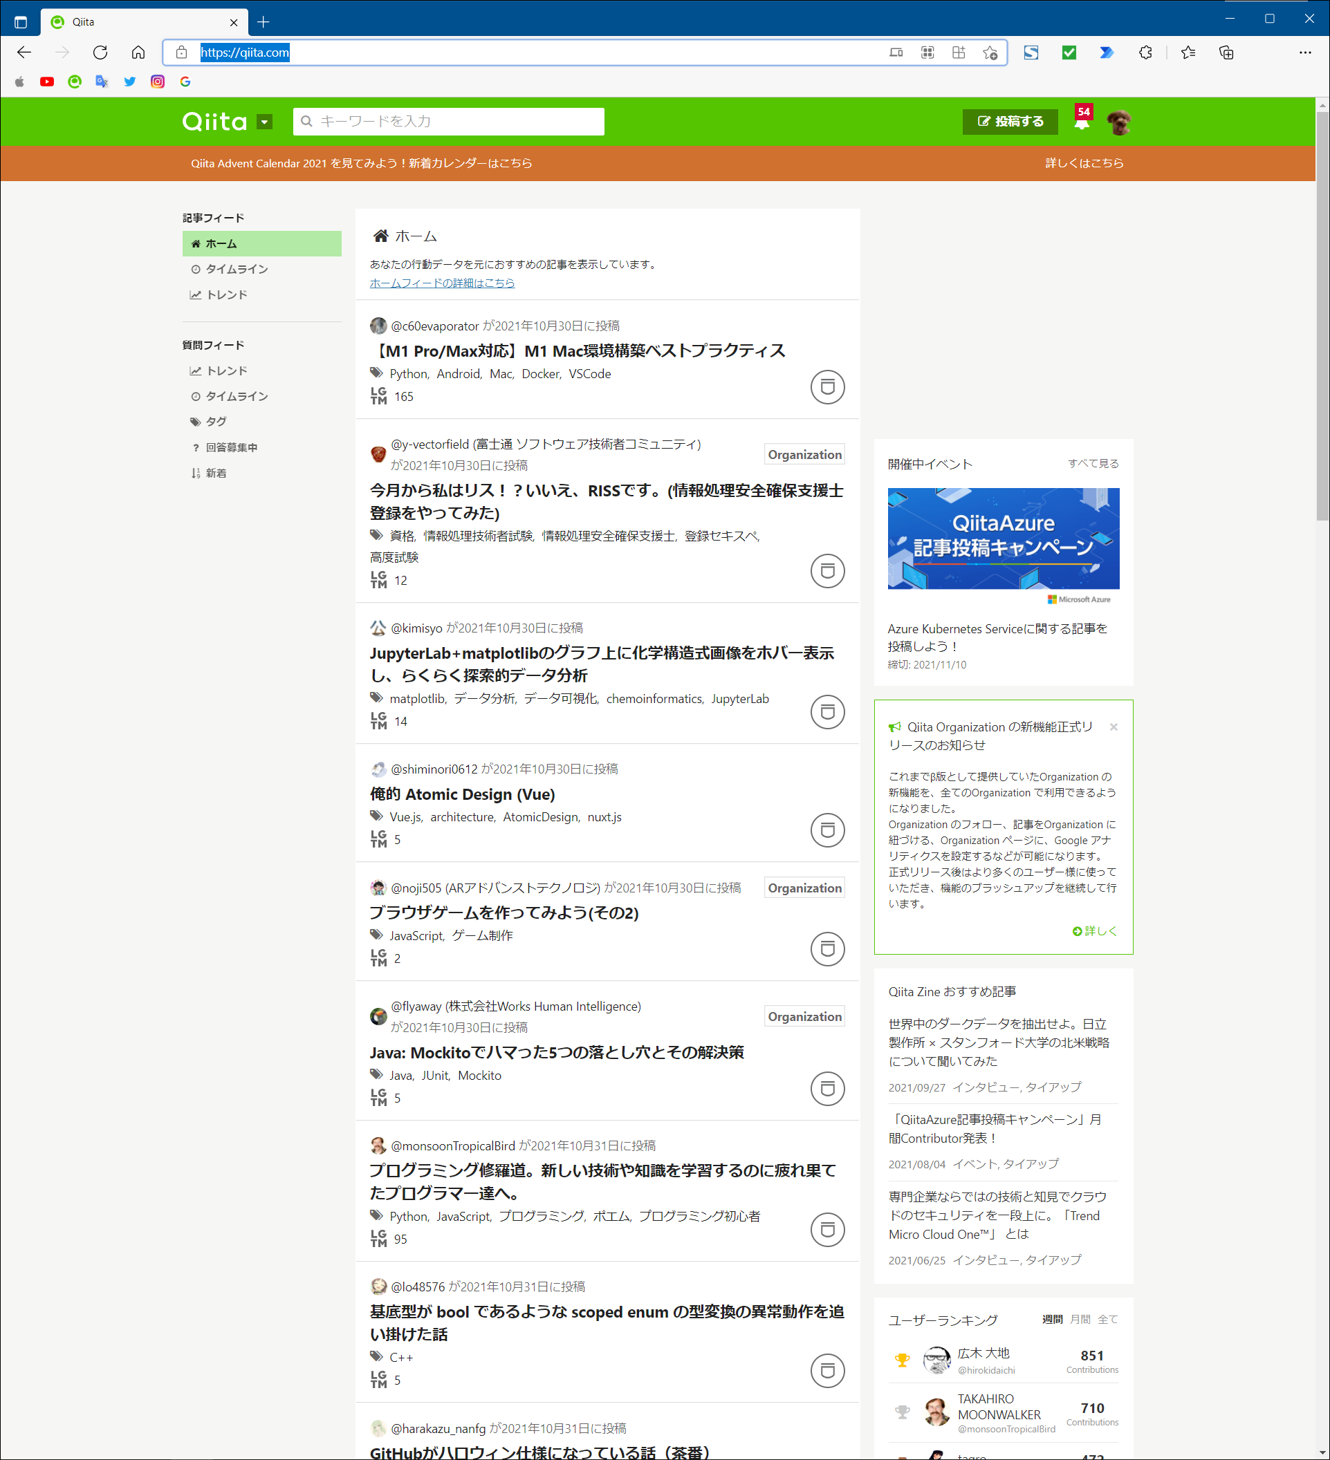Open the Instagram bookmark
The image size is (1330, 1460).
[157, 82]
